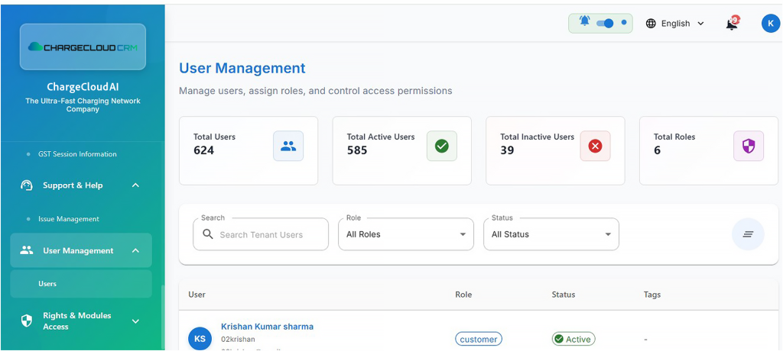
Task: Click the Search Tenant Users field
Action: click(x=269, y=235)
